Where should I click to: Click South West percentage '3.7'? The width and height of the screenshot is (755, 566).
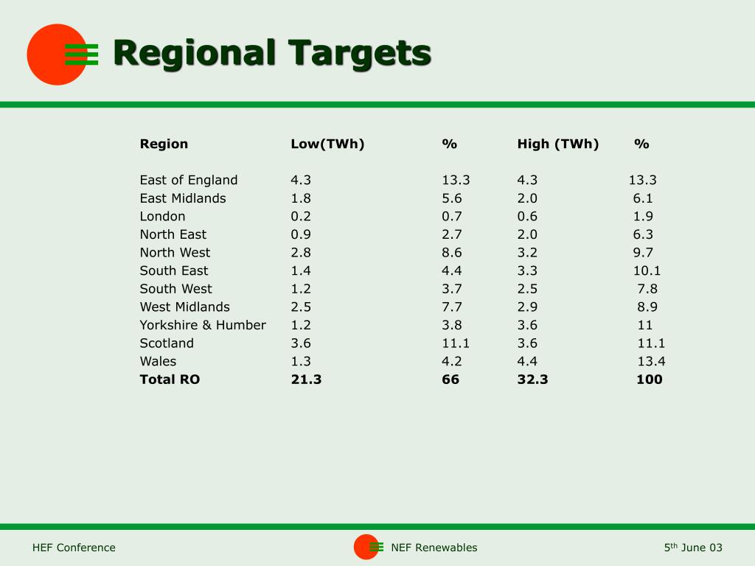click(x=452, y=289)
